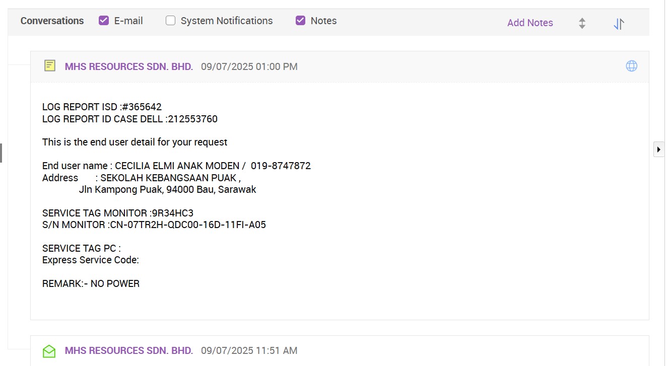This screenshot has width=667, height=366.
Task: Click the LOG REPORT ISD #365642 line
Action: pos(102,107)
